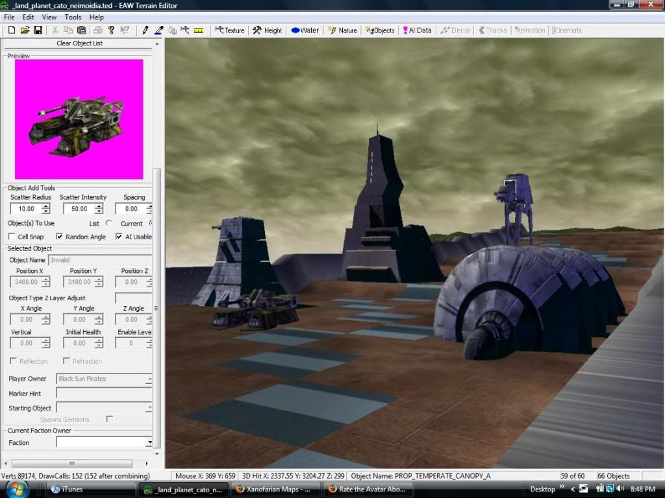Click the side panel vertical scrollbar
665x498 pixels.
(157, 308)
